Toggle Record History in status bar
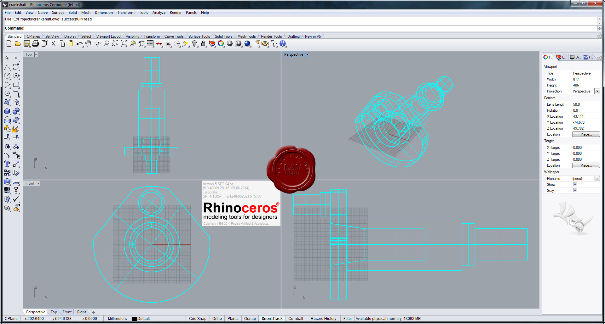This screenshot has height=324, width=605. [323, 319]
